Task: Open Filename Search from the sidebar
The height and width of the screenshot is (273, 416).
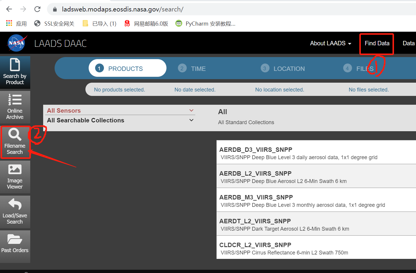Action: (15, 142)
